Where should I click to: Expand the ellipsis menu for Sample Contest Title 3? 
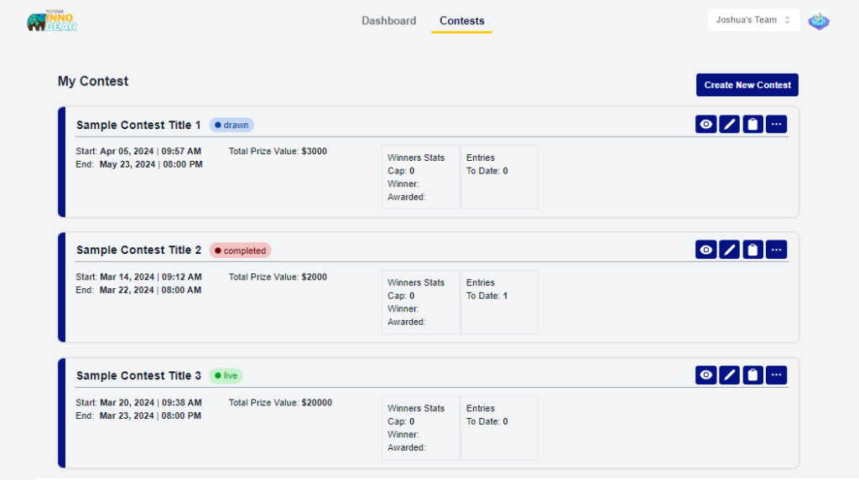tap(776, 375)
